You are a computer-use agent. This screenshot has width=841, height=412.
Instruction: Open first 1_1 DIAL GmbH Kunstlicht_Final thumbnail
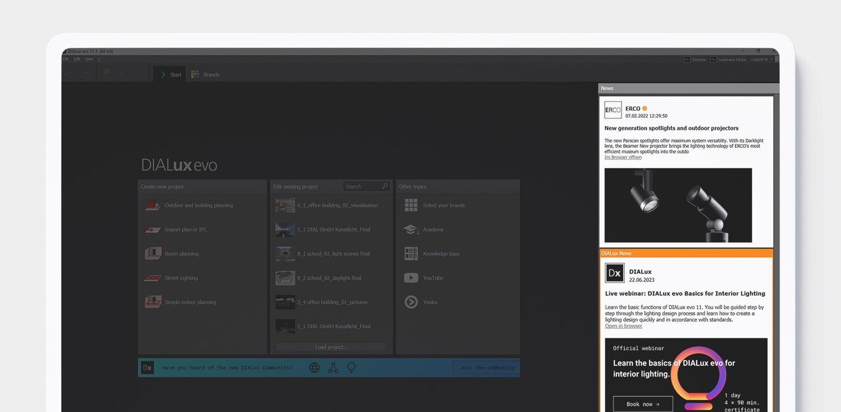pyautogui.click(x=285, y=230)
